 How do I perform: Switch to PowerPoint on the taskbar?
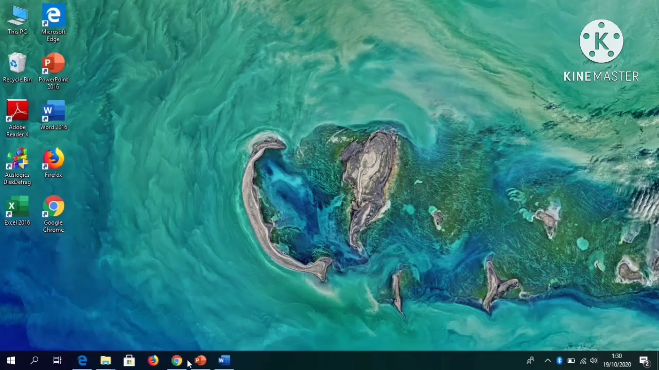point(200,361)
